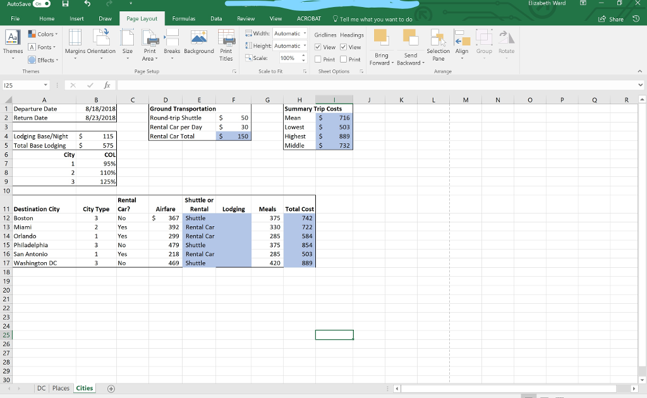Open the Width Automatic dropdown

[305, 33]
